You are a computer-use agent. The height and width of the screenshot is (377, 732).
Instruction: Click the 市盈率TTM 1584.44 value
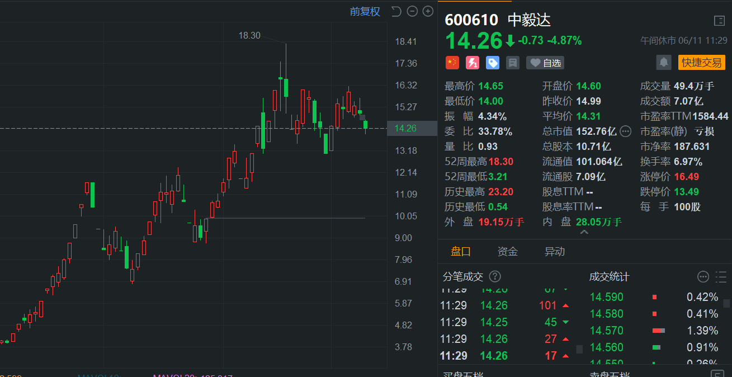pyautogui.click(x=710, y=116)
